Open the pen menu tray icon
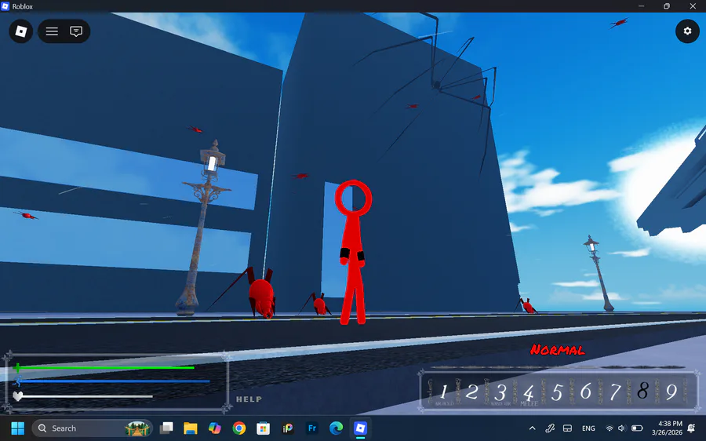The image size is (706, 441). (x=550, y=428)
